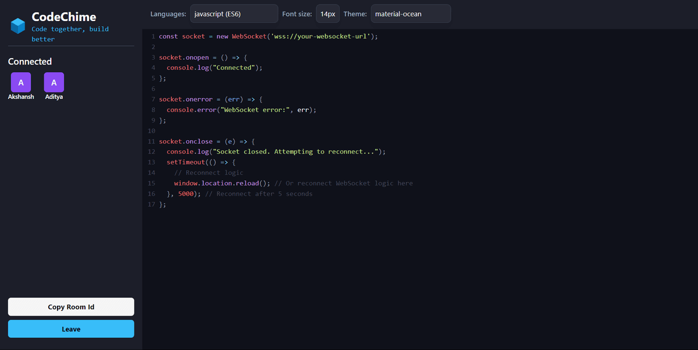Image resolution: width=698 pixels, height=350 pixels.
Task: Click socket.onopen on line 3
Action: pos(184,58)
